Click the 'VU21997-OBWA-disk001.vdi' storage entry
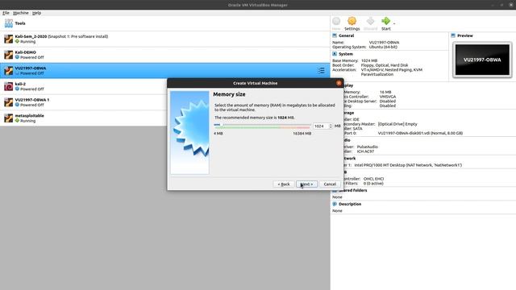The image size is (516, 290). (420, 133)
